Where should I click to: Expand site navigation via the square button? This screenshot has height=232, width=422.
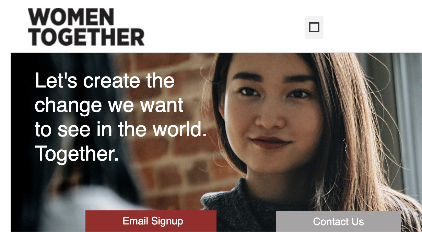pos(314,27)
